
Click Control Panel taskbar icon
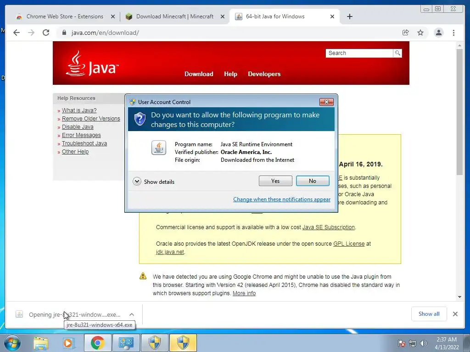tap(126, 343)
